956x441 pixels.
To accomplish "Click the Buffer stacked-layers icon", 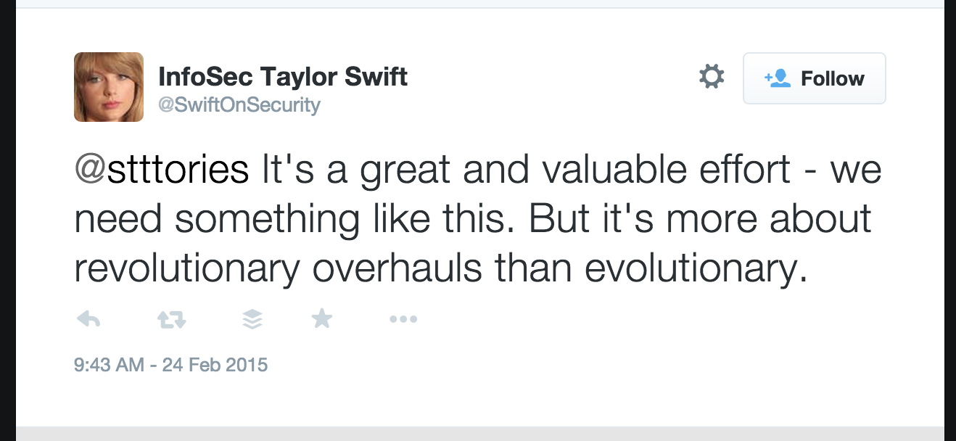I will coord(252,319).
